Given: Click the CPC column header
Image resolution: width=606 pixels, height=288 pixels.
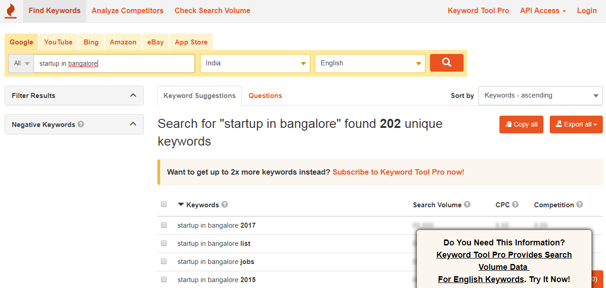Looking at the screenshot, I should [503, 205].
